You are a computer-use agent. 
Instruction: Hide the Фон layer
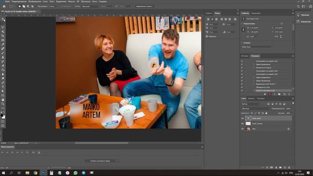pos(243,129)
